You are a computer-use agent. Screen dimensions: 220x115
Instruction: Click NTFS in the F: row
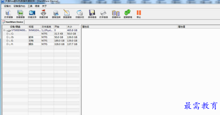44,44
